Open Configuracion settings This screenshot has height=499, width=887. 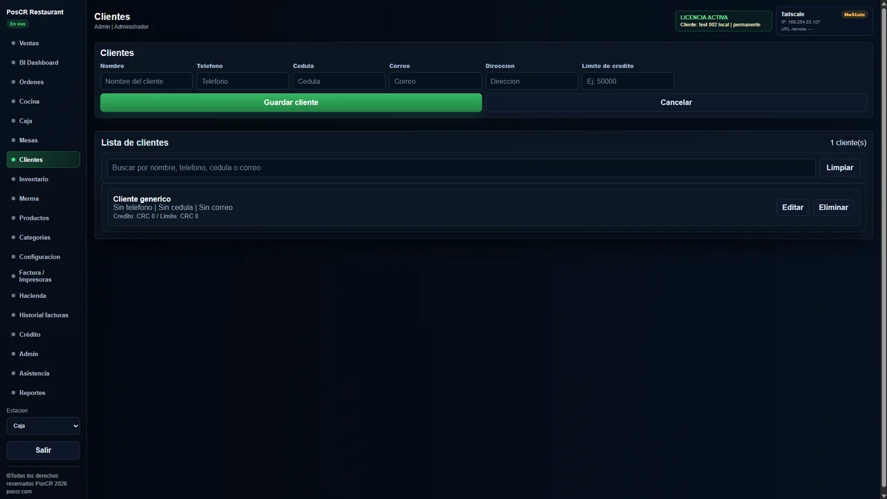pyautogui.click(x=43, y=256)
